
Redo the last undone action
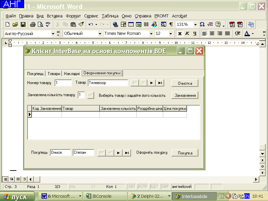(102, 24)
